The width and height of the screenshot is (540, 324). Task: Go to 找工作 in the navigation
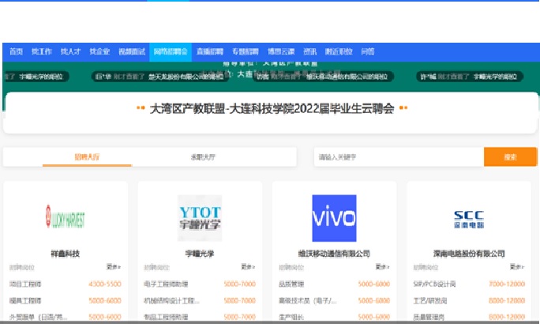(x=41, y=51)
